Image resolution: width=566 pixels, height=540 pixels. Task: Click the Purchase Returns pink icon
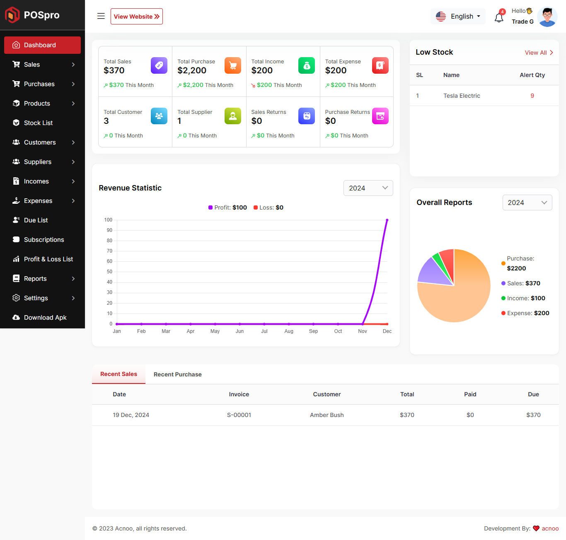coord(380,116)
